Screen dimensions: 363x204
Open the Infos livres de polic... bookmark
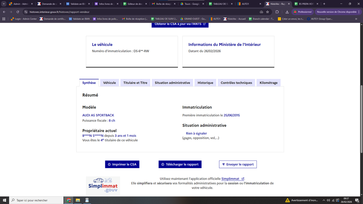pos(105,19)
